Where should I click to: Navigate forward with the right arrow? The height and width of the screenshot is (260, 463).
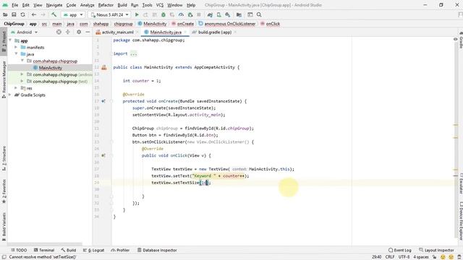click(43, 14)
